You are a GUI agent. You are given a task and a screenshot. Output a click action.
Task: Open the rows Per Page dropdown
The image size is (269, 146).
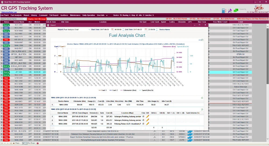pyautogui.click(x=24, y=143)
